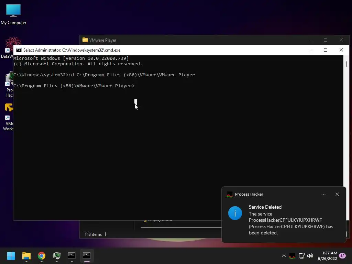Viewport: 352px width, 264px height.
Task: Click the VMware Player horizontal scrollbar
Action: 181,228
